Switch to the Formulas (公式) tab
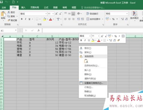The width and height of the screenshot is (143, 110). tap(46, 7)
